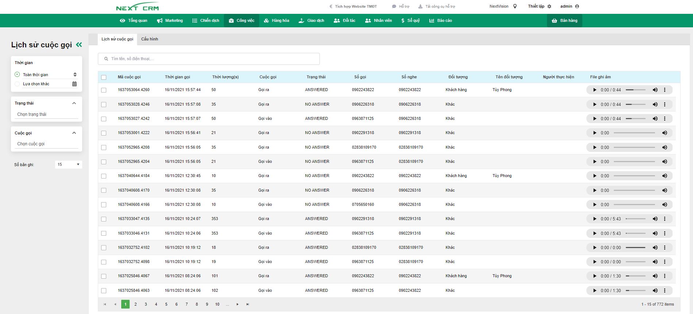Click the search field for name or phone
The height and width of the screenshot is (314, 693).
click(x=212, y=59)
